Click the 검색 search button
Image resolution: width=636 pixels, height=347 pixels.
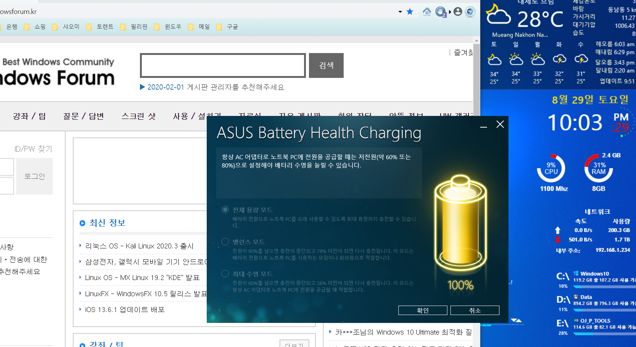pos(326,65)
